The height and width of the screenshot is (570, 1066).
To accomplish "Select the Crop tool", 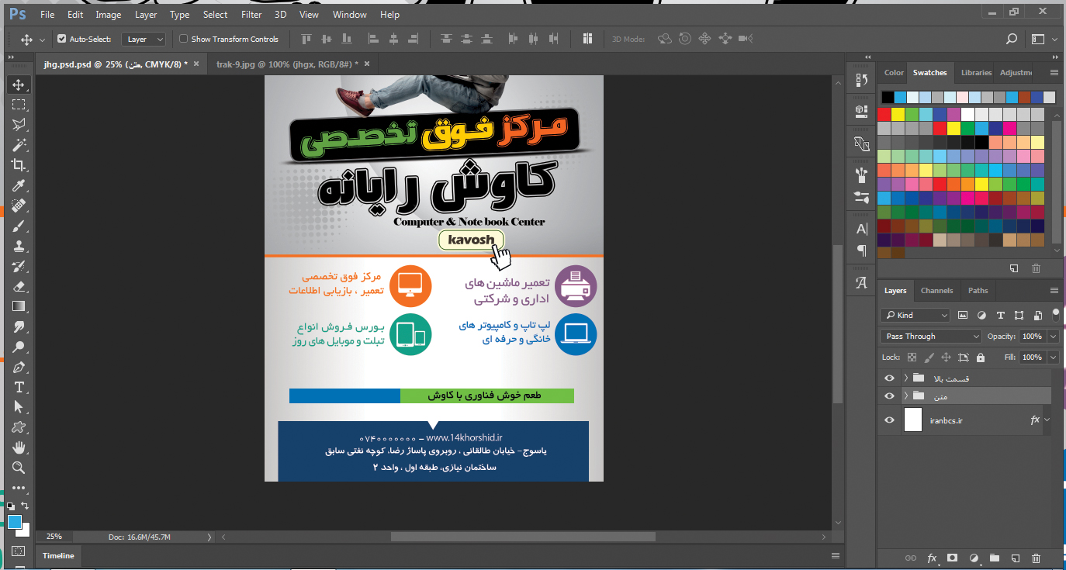I will [x=19, y=164].
